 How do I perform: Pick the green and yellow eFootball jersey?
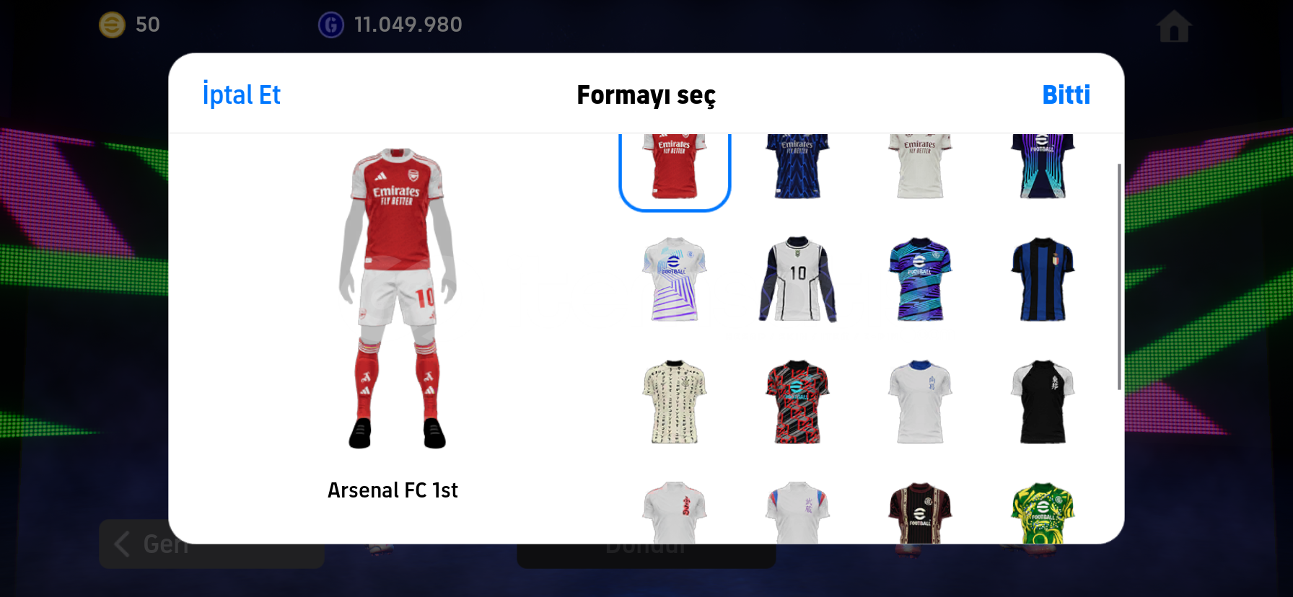[1043, 513]
